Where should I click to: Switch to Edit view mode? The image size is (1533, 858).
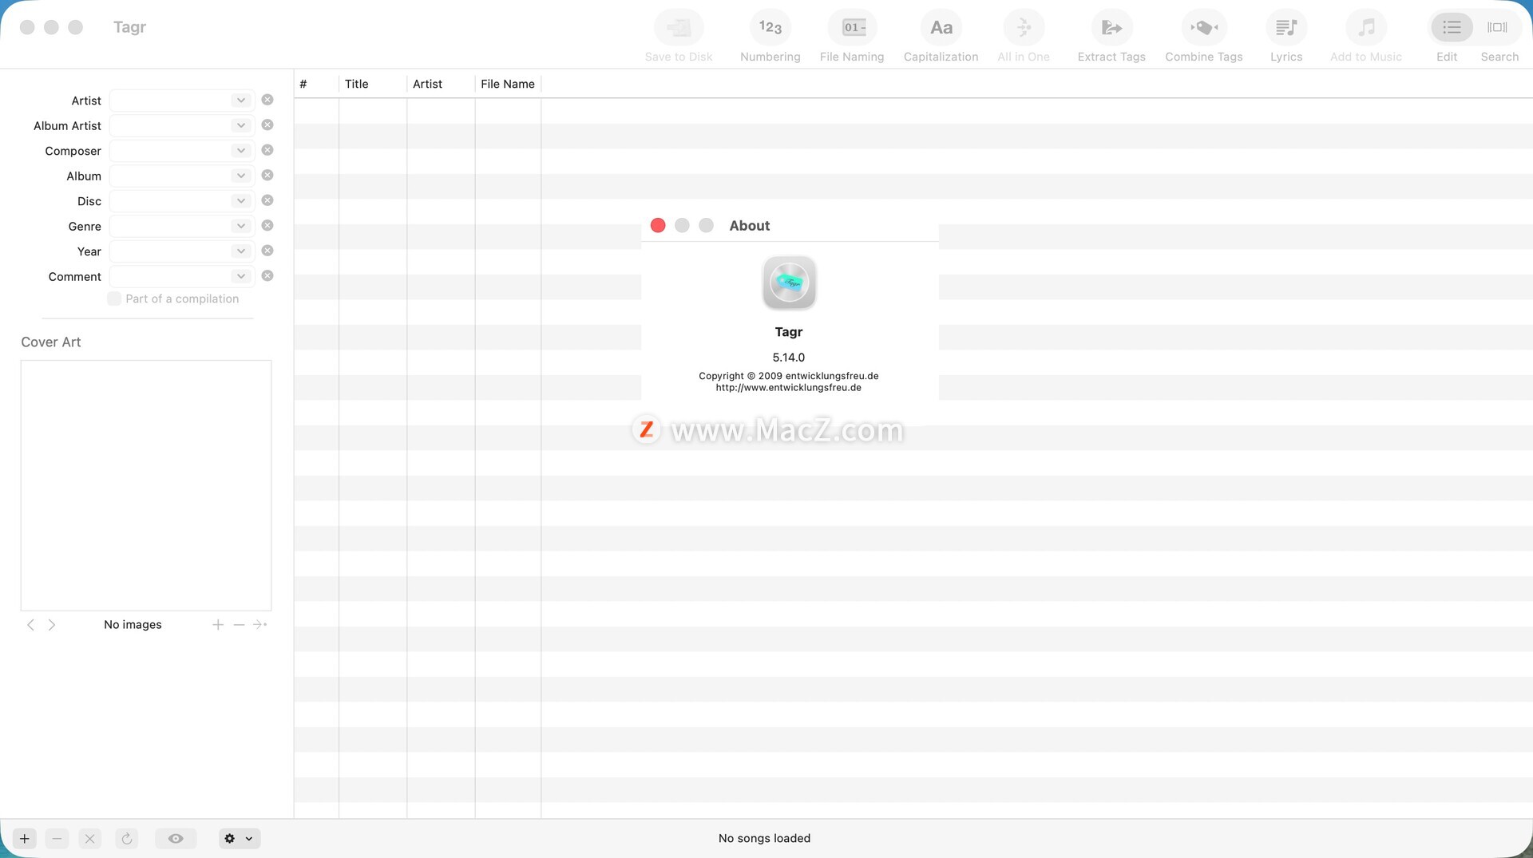[x=1451, y=28]
